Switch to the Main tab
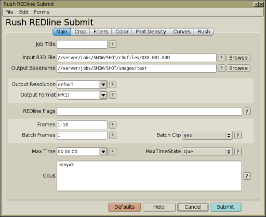The height and width of the screenshot is (217, 266). tap(62, 32)
